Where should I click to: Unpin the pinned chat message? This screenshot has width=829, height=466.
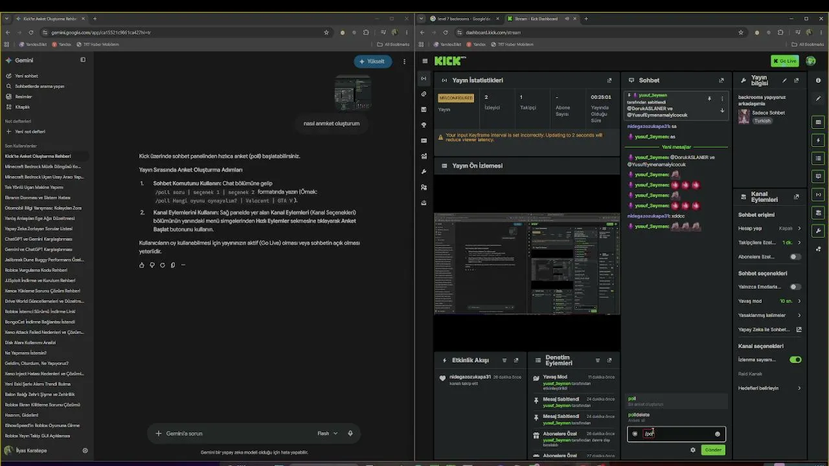(709, 99)
